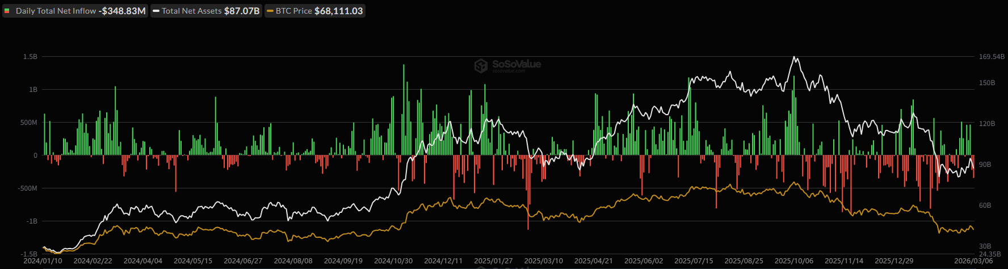
Task: Click the 2024/02/22 date label
Action: point(93,261)
